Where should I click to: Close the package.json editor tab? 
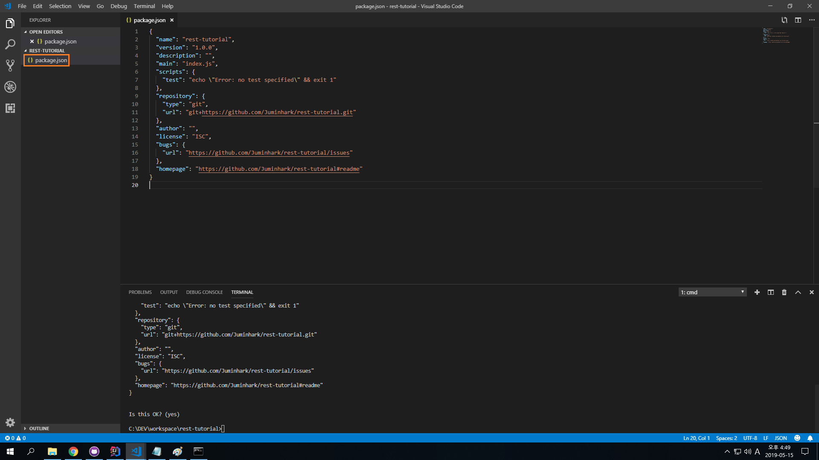click(172, 20)
